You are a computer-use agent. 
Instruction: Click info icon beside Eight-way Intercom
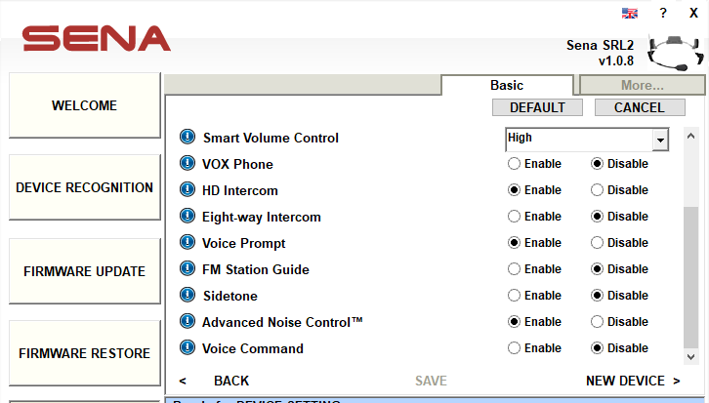(188, 216)
